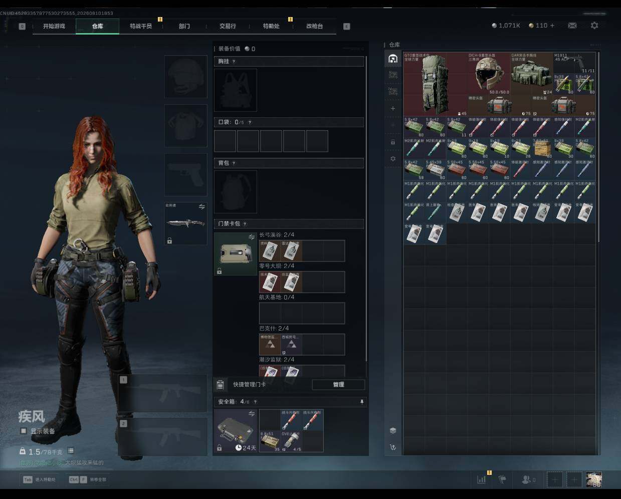Select the M1911 pistol item
Image resolution: width=621 pixels, height=499 pixels.
(574, 63)
